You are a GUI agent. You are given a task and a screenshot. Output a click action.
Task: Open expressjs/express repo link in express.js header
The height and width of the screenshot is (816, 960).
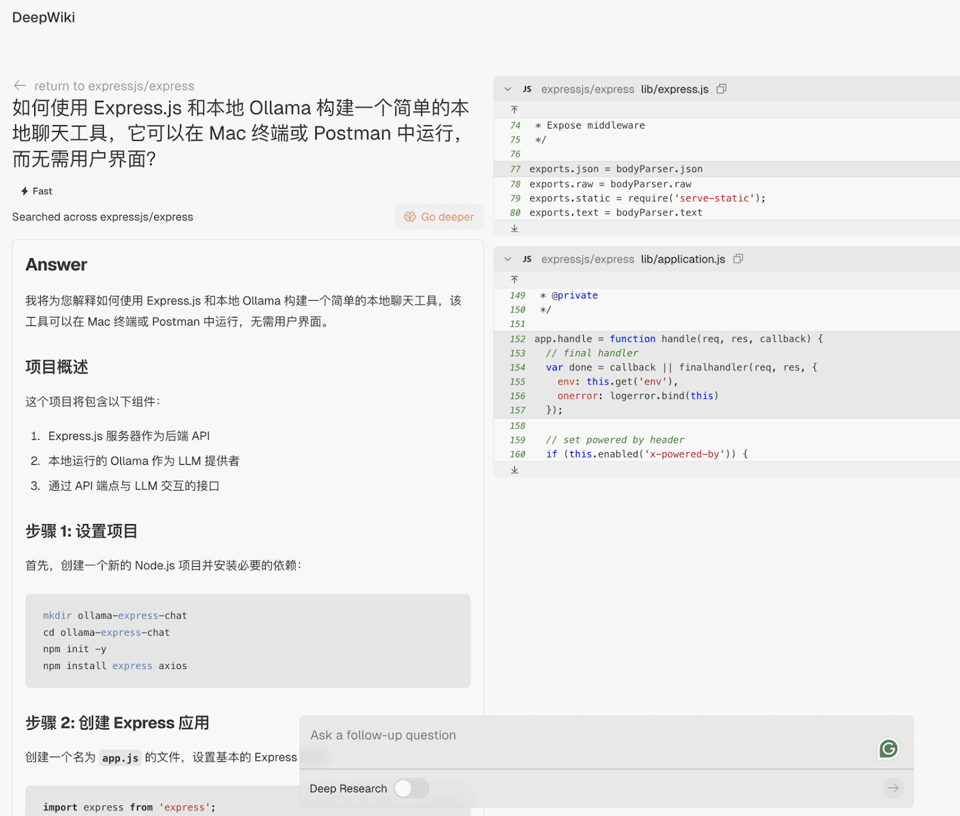point(587,89)
